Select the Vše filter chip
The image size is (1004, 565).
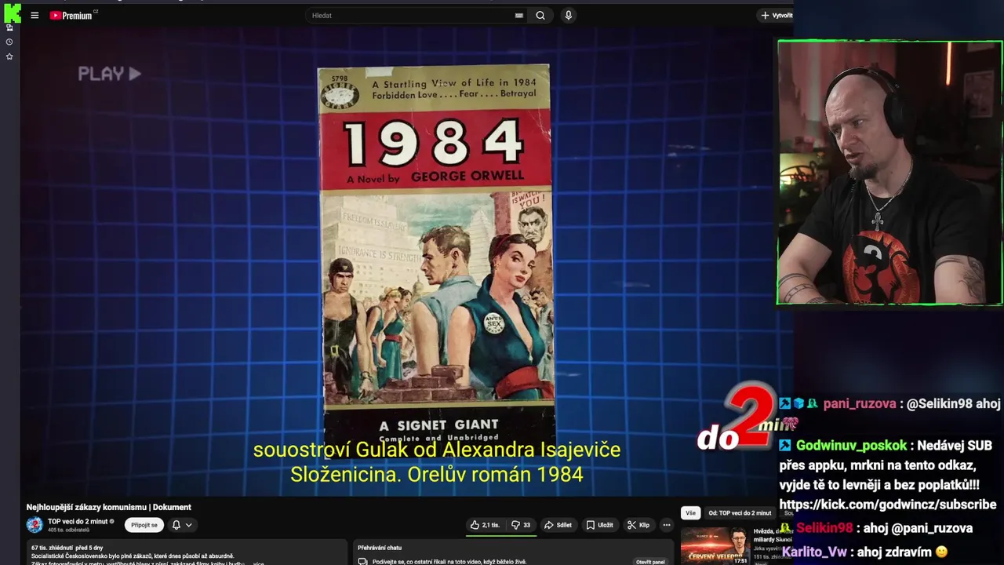(690, 513)
